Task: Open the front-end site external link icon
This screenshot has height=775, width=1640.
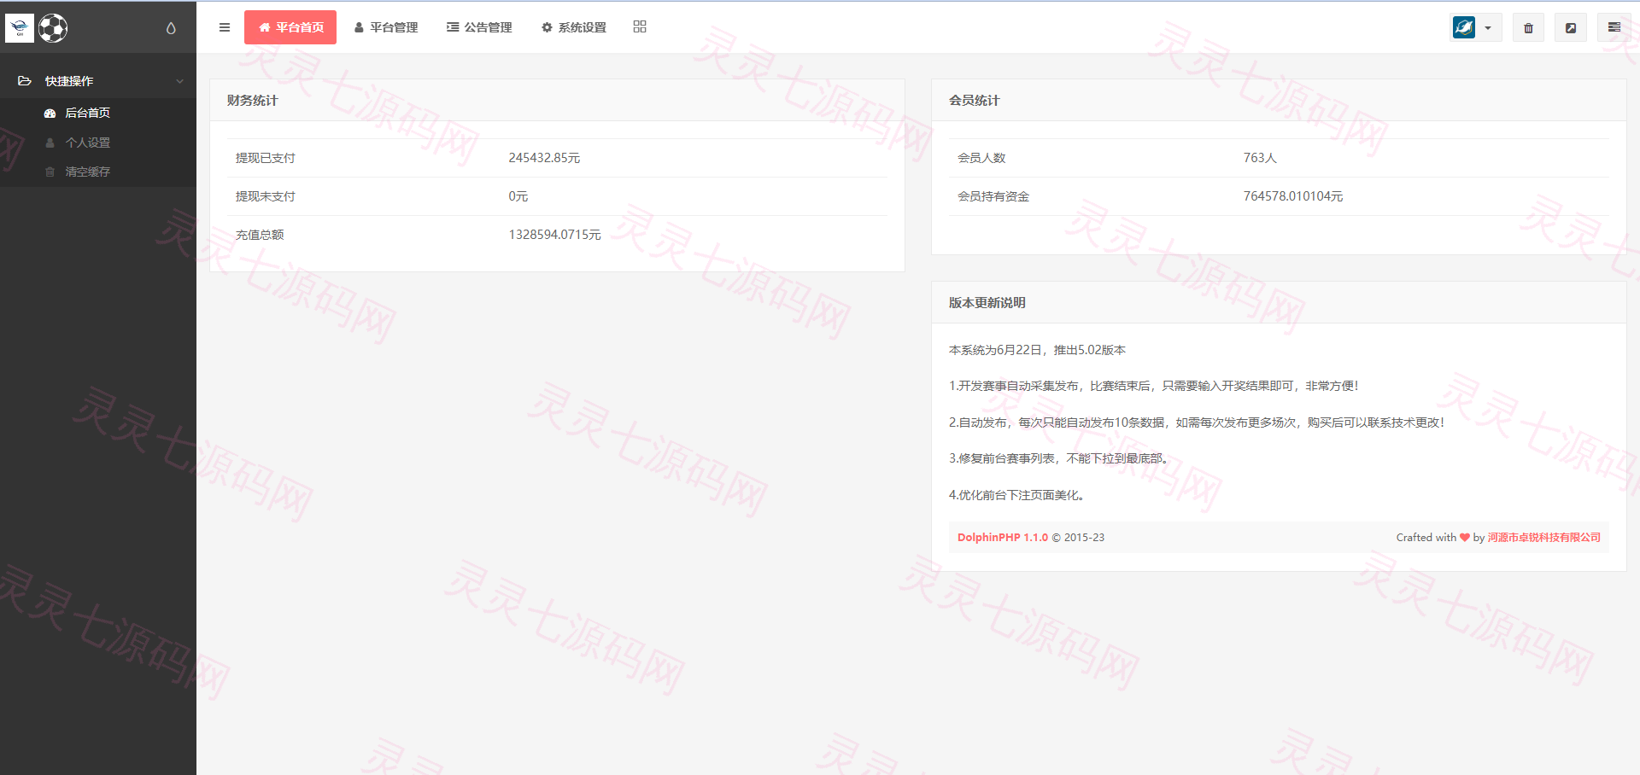Action: tap(1571, 27)
